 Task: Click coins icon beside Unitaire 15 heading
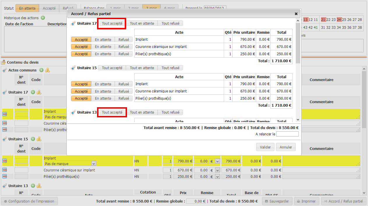(x=39, y=139)
